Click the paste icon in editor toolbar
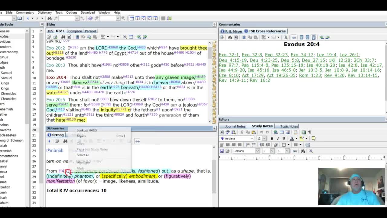 (253, 132)
